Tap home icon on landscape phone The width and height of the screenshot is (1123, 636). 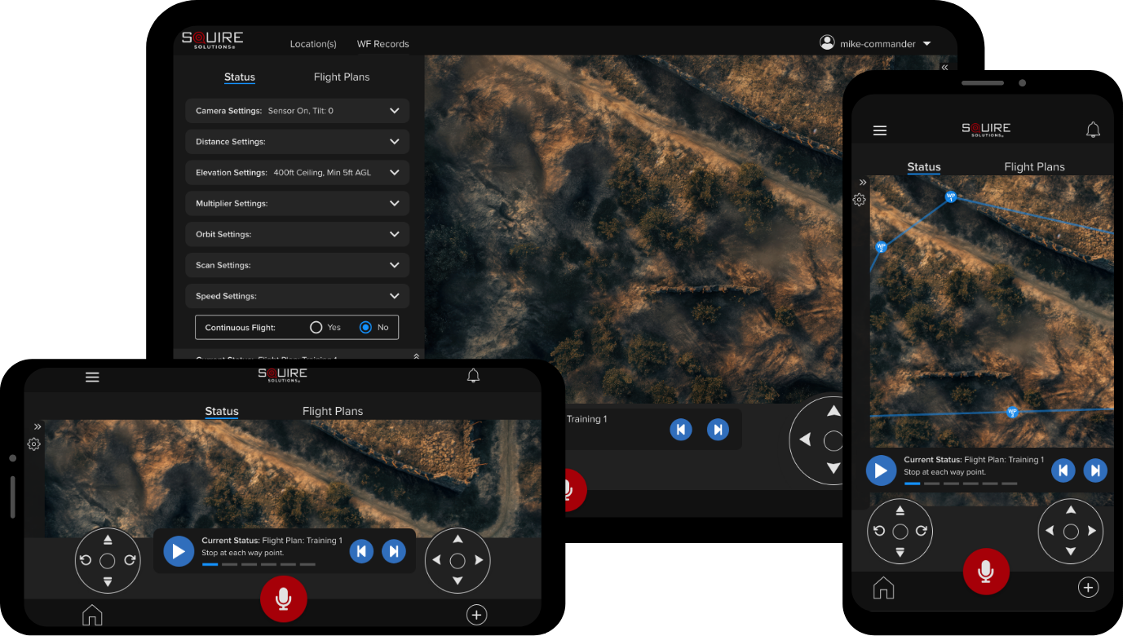[x=92, y=615]
